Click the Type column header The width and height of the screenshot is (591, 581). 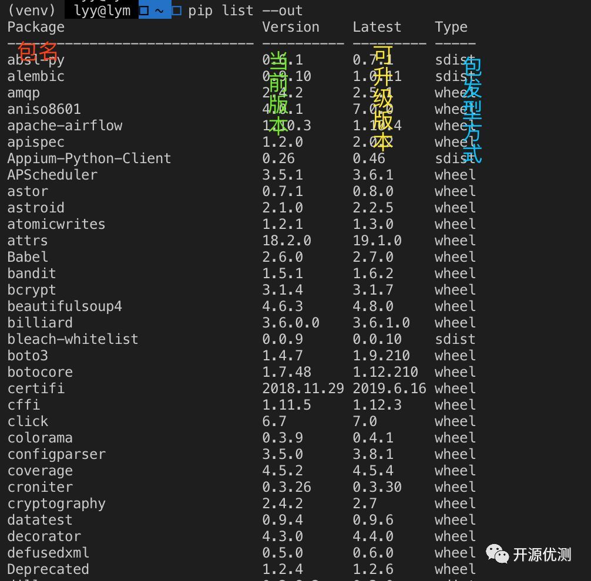(451, 27)
